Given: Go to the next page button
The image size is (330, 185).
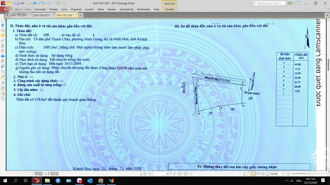Looking at the screenshot, I should click(174, 174).
